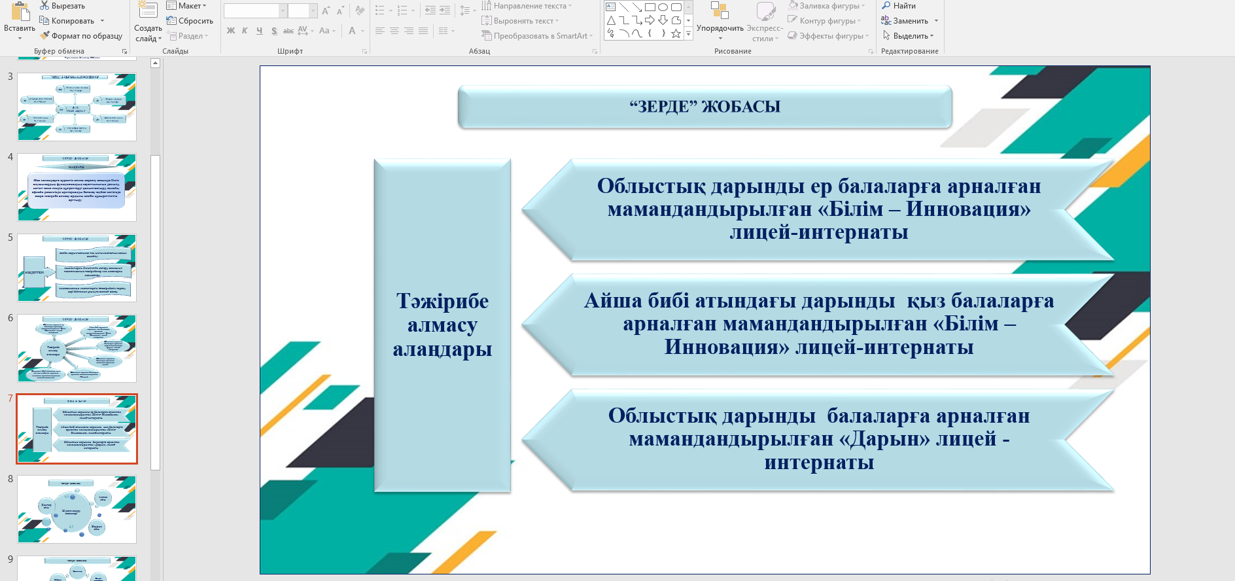The image size is (1235, 581).
Task: Open font name combo box dropdown
Action: tap(283, 10)
